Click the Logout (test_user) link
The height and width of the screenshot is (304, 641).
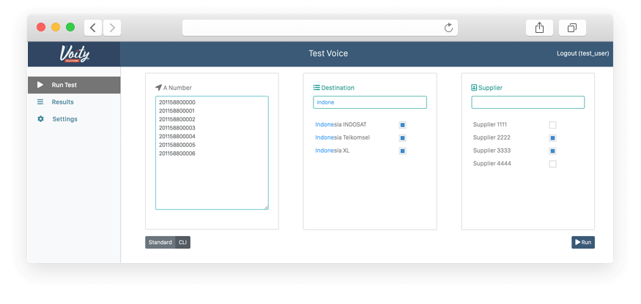pyautogui.click(x=582, y=53)
